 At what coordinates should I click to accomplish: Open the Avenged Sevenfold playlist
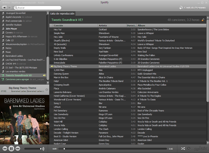point(16,13)
